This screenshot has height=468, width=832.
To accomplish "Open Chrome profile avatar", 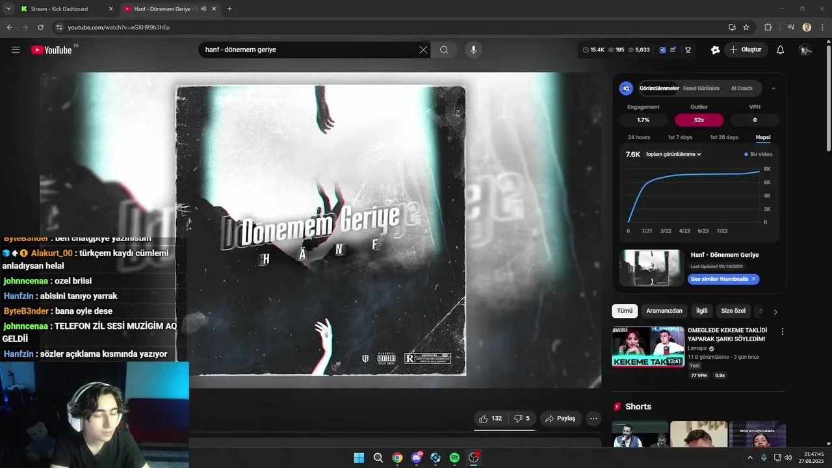I will [807, 27].
